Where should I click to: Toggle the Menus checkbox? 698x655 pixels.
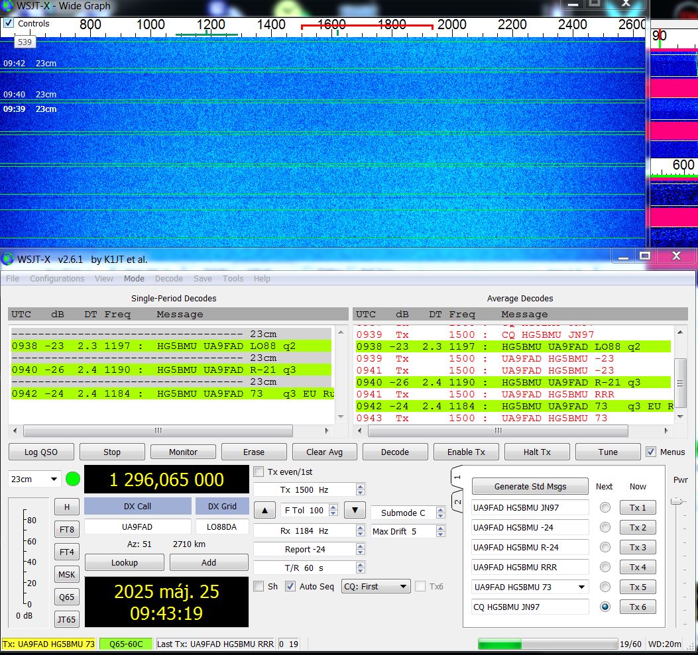[x=651, y=452]
